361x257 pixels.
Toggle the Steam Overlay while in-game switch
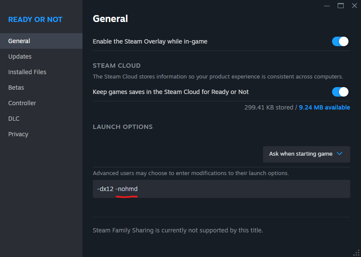pyautogui.click(x=340, y=41)
